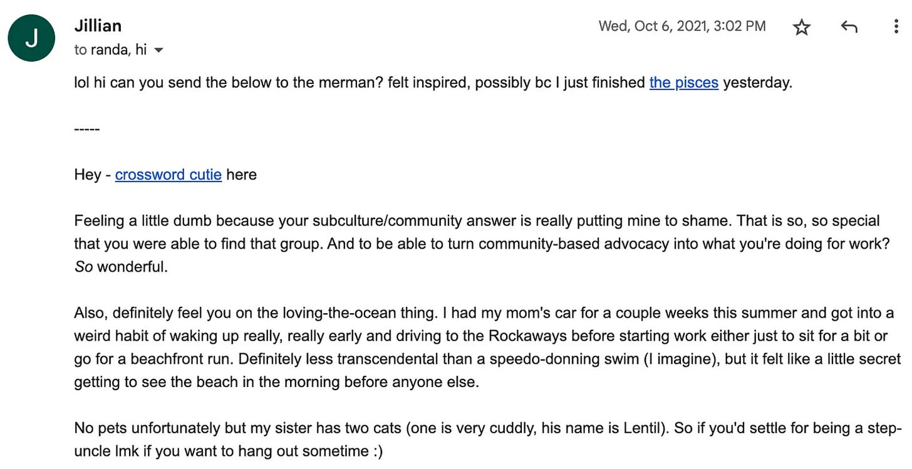The image size is (912, 469).
Task: Click the paragraph starting Also, definitely feel you
Action: click(487, 347)
